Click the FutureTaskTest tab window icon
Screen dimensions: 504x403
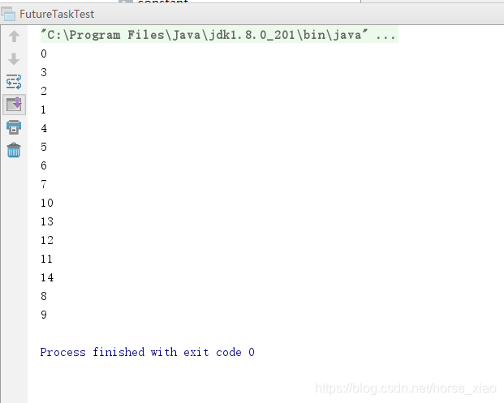8,14
